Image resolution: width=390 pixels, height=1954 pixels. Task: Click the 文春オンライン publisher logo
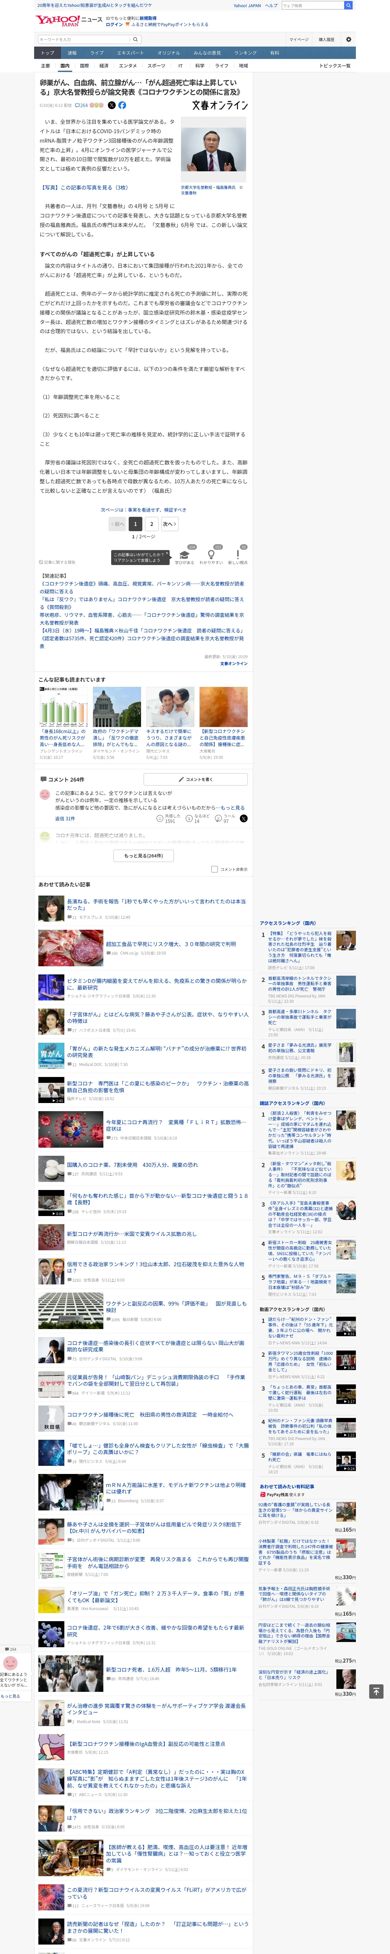tap(220, 106)
